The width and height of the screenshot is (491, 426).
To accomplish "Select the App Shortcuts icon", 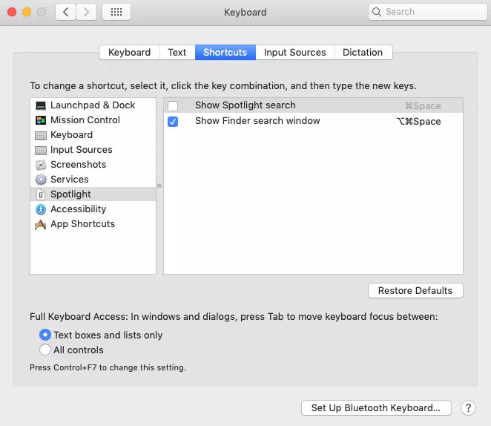I will tap(41, 224).
